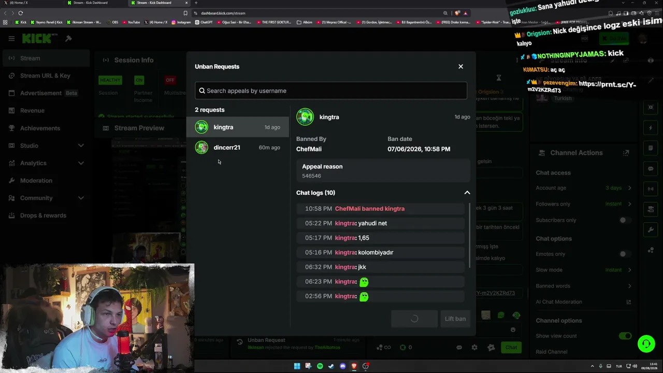The width and height of the screenshot is (663, 373).
Task: Toggle Show view count switch
Action: coord(625,336)
